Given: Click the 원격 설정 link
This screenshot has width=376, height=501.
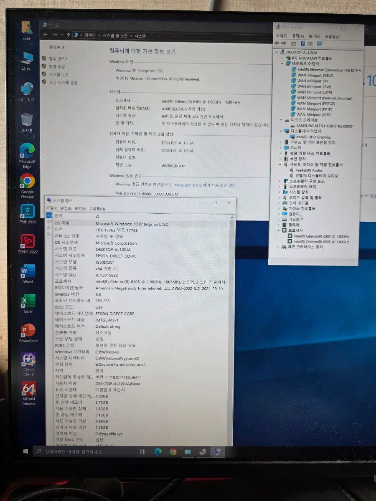Looking at the screenshot, I should 57,67.
